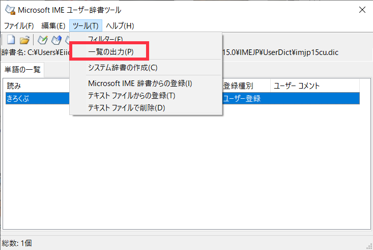
Task: Sort by the 読み column header
Action: point(36,86)
